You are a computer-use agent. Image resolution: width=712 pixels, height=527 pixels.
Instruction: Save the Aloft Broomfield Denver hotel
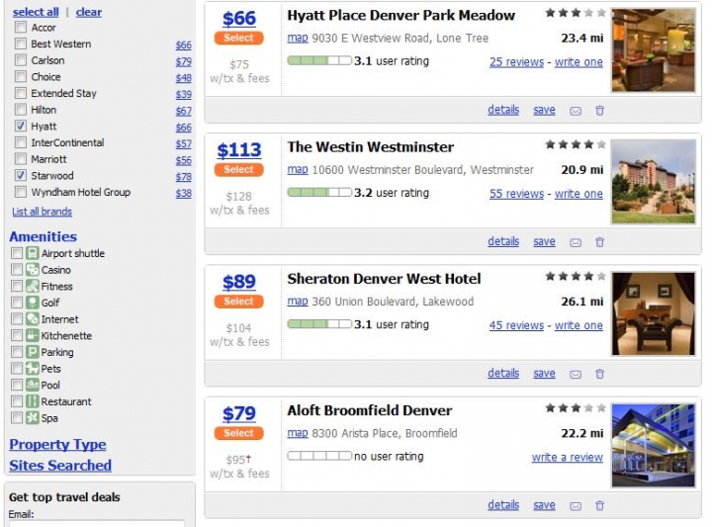[544, 505]
